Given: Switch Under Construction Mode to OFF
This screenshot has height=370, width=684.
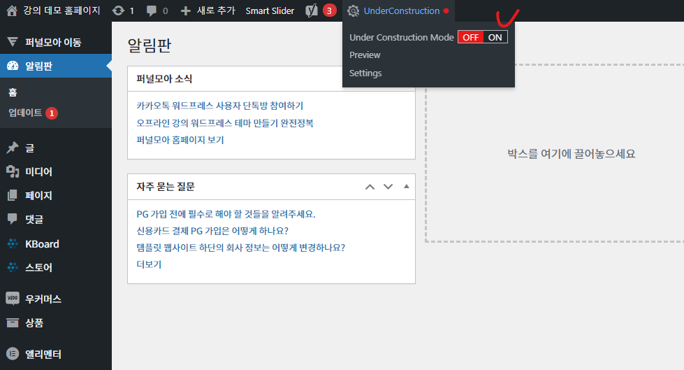Looking at the screenshot, I should [x=471, y=37].
